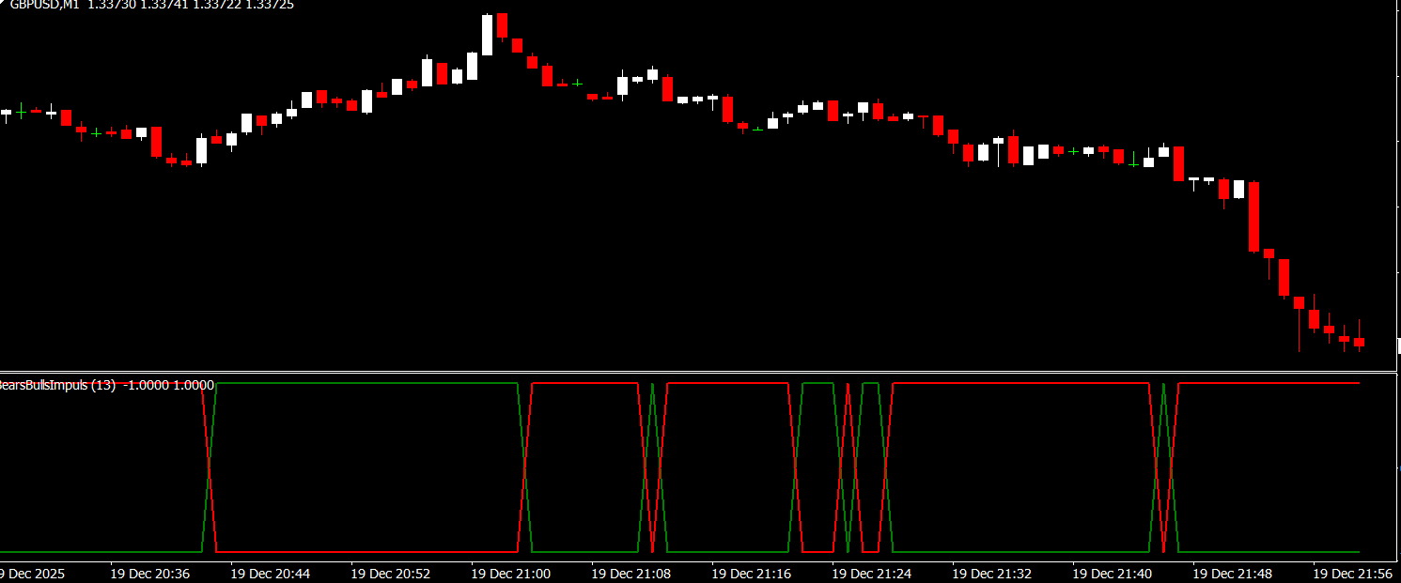1401x583 pixels.
Task: Click the 19 Dec 21:32 time label
Action: tap(991, 573)
